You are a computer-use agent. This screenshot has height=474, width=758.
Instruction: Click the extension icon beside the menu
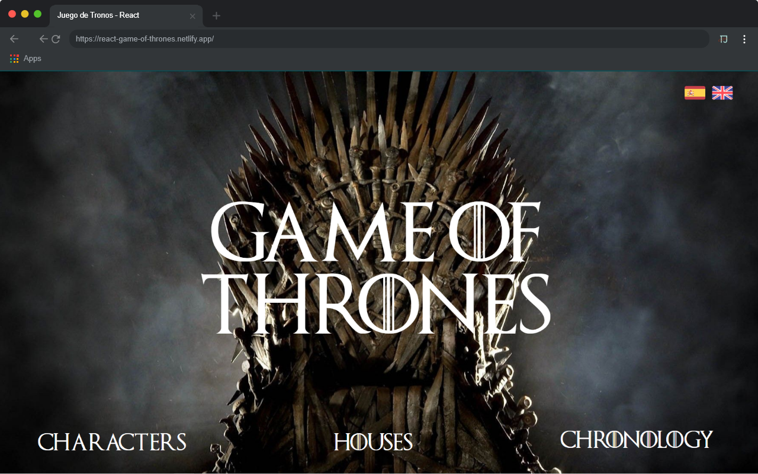(x=723, y=39)
